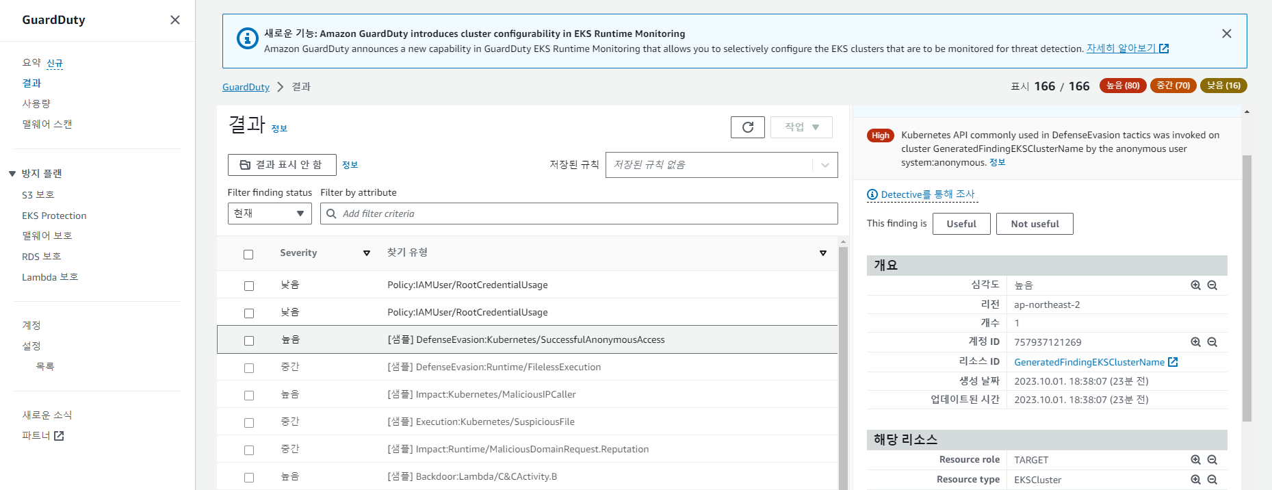Zoom in filter on 심각도 높음 value
This screenshot has height=490, width=1272.
(x=1195, y=285)
